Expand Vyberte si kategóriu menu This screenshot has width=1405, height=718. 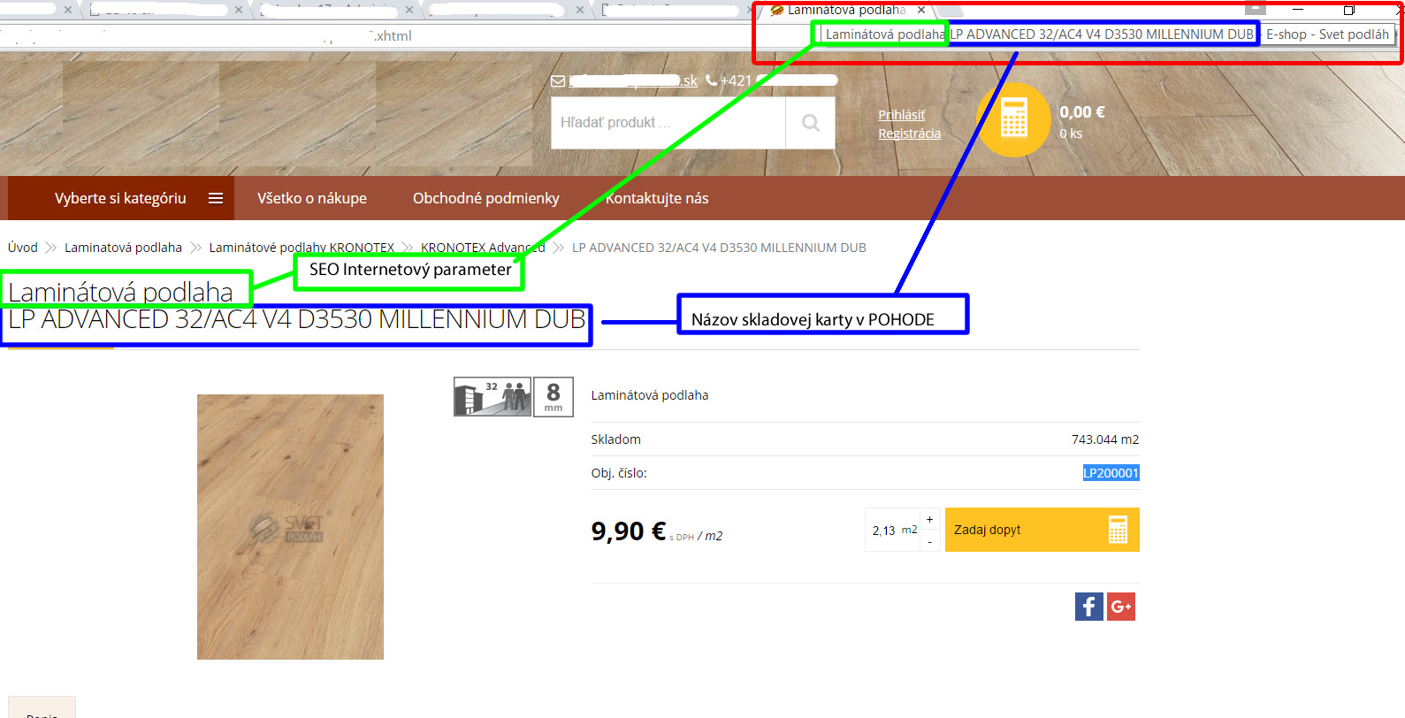click(x=121, y=198)
